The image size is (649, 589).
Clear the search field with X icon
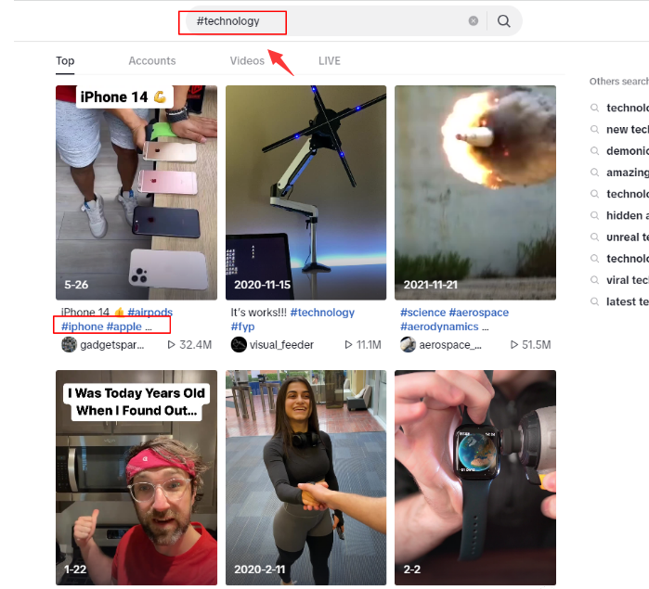click(474, 21)
